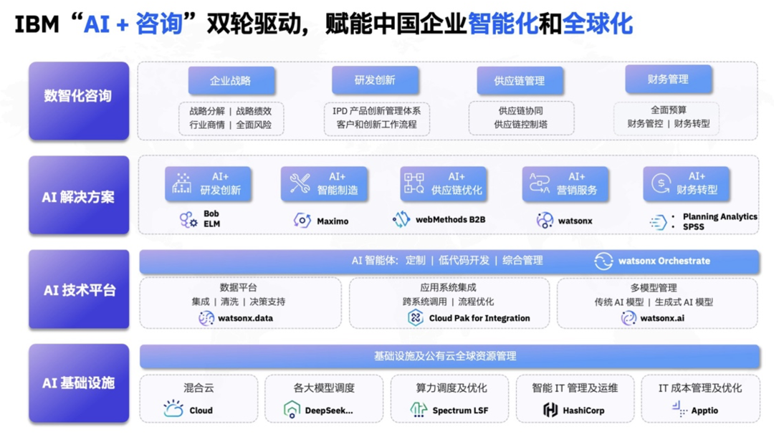Click the watsonx.ai icon
The height and width of the screenshot is (437, 774).
[x=629, y=318]
